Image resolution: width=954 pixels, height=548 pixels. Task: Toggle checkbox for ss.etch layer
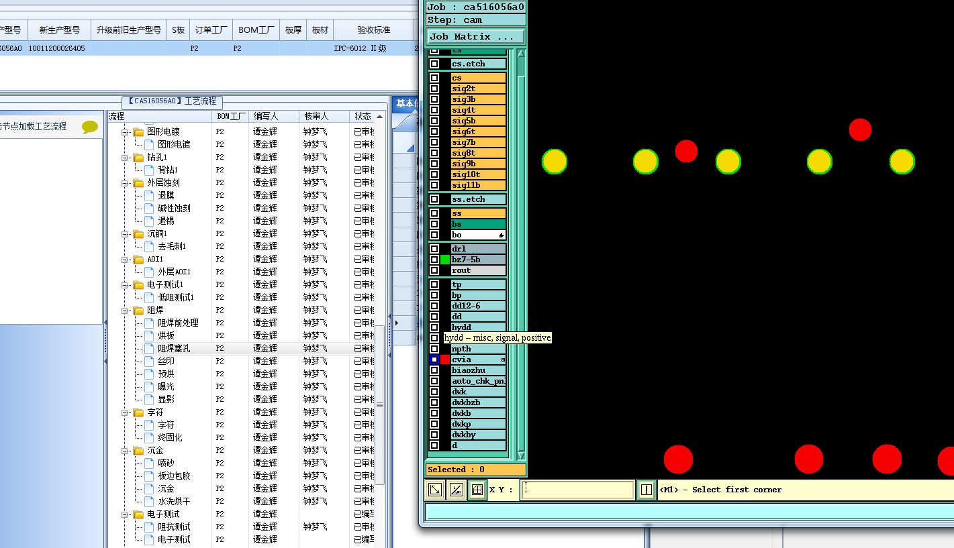[434, 199]
